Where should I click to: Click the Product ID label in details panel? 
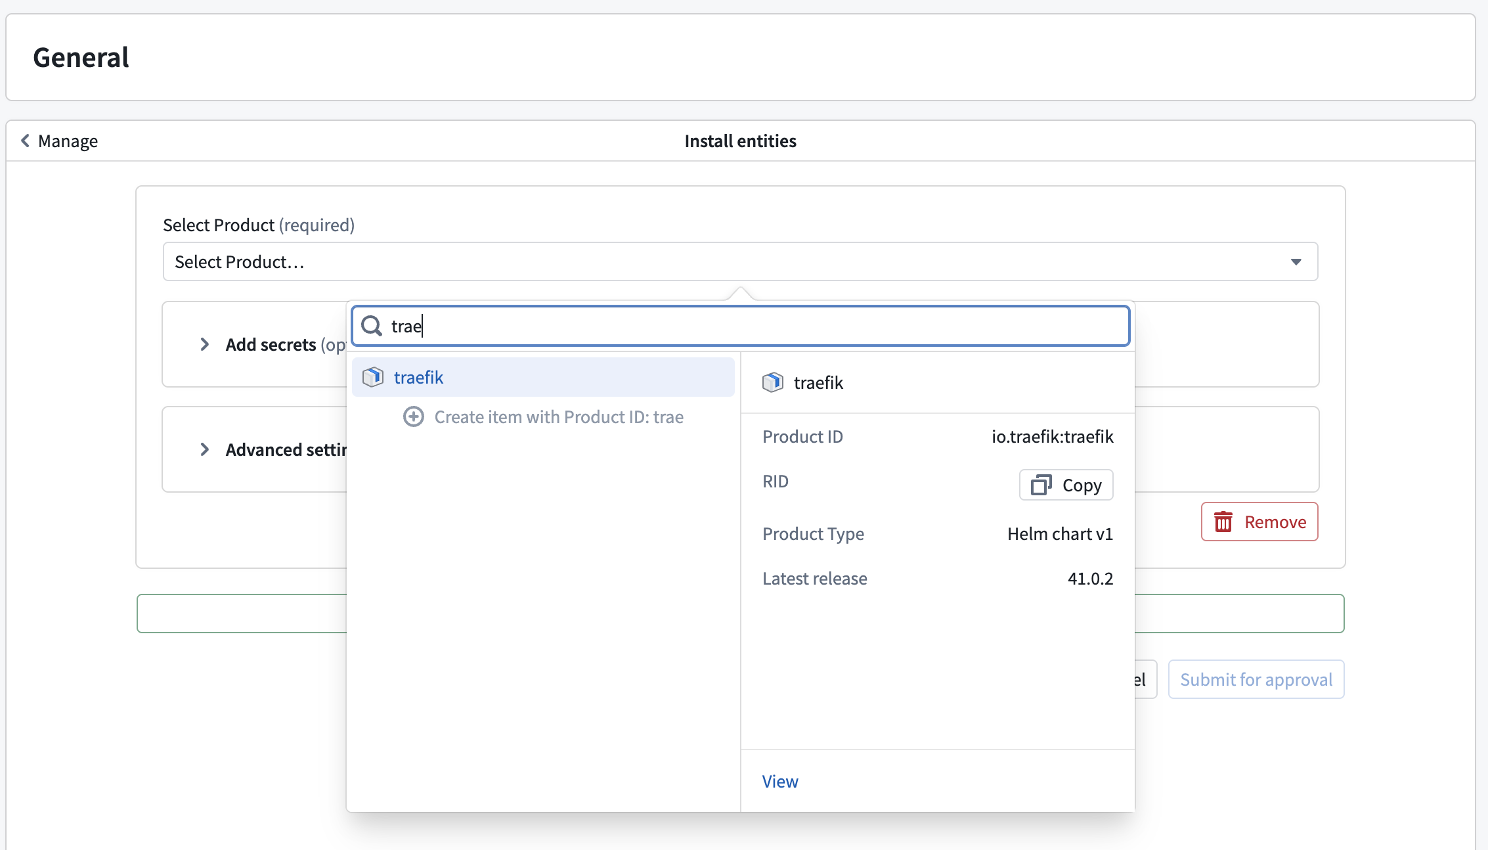[802, 436]
